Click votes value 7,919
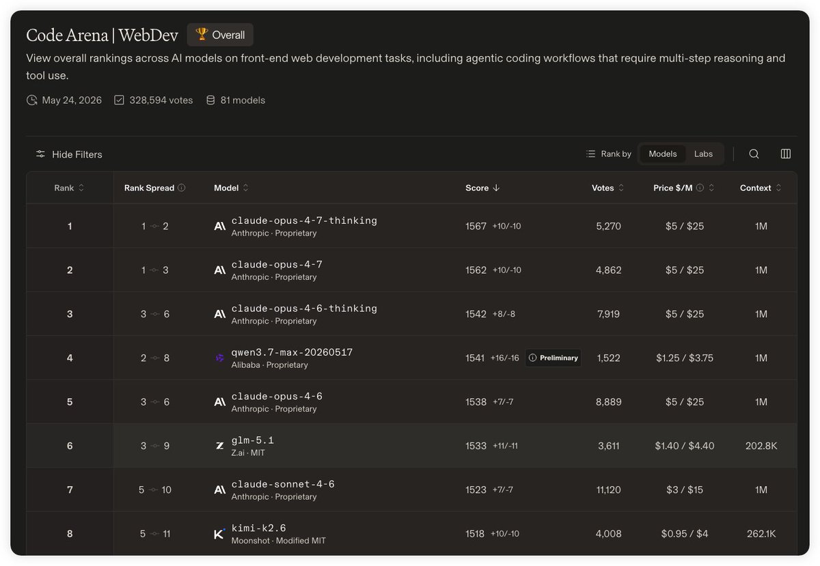The width and height of the screenshot is (820, 566). [608, 314]
